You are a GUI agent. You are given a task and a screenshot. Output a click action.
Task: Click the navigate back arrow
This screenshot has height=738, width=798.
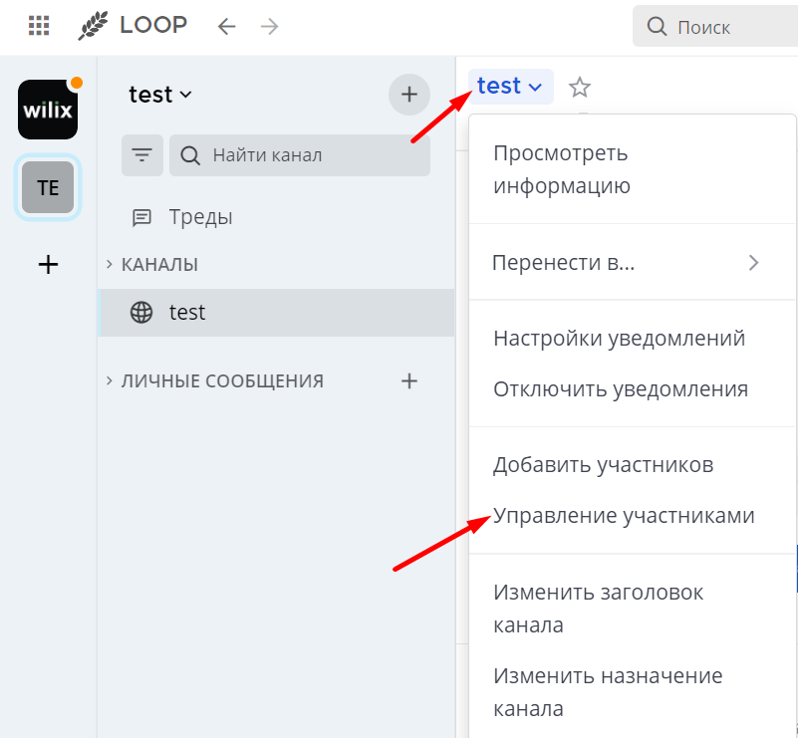point(229,27)
